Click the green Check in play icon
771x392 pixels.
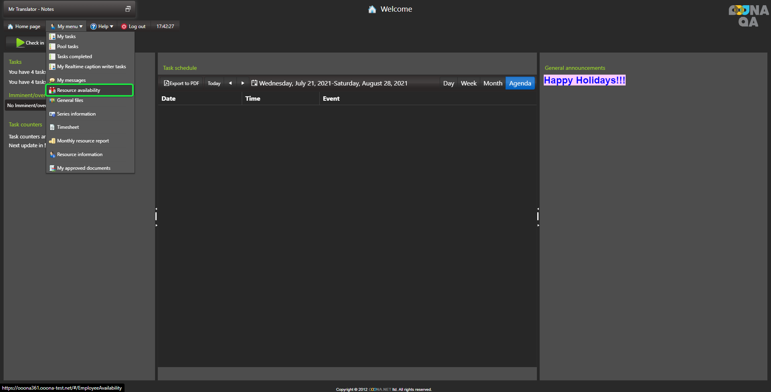20,43
